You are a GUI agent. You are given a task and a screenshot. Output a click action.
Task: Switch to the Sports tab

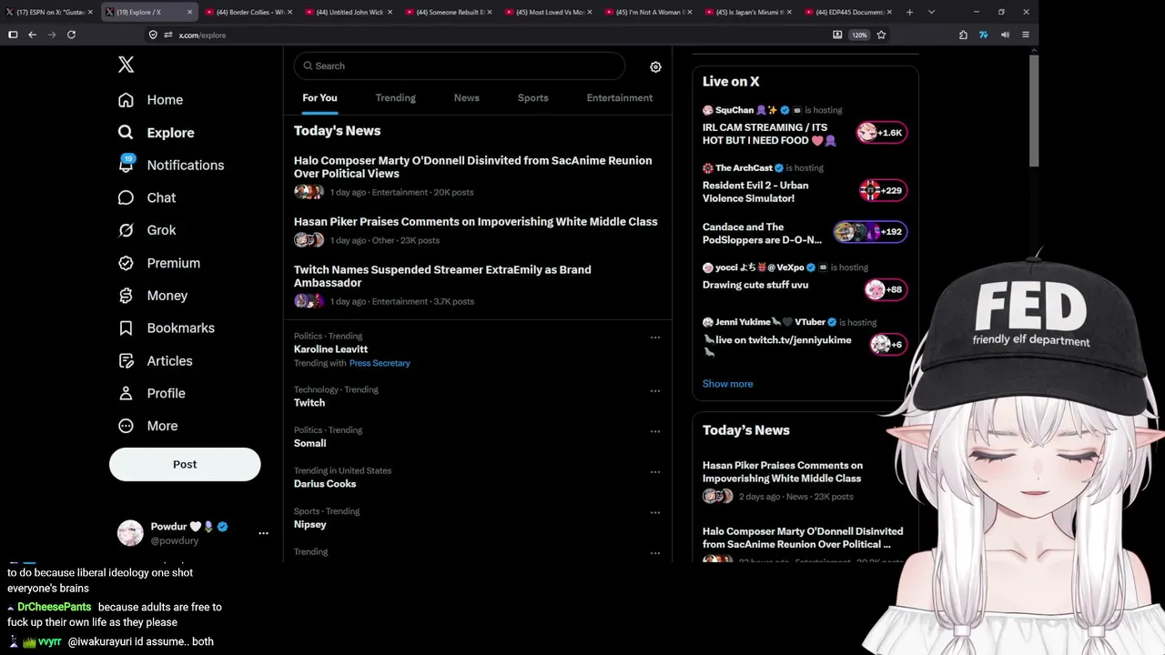coord(532,98)
